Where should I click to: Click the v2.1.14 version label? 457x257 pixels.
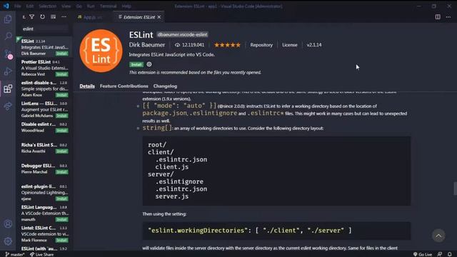[x=314, y=45]
